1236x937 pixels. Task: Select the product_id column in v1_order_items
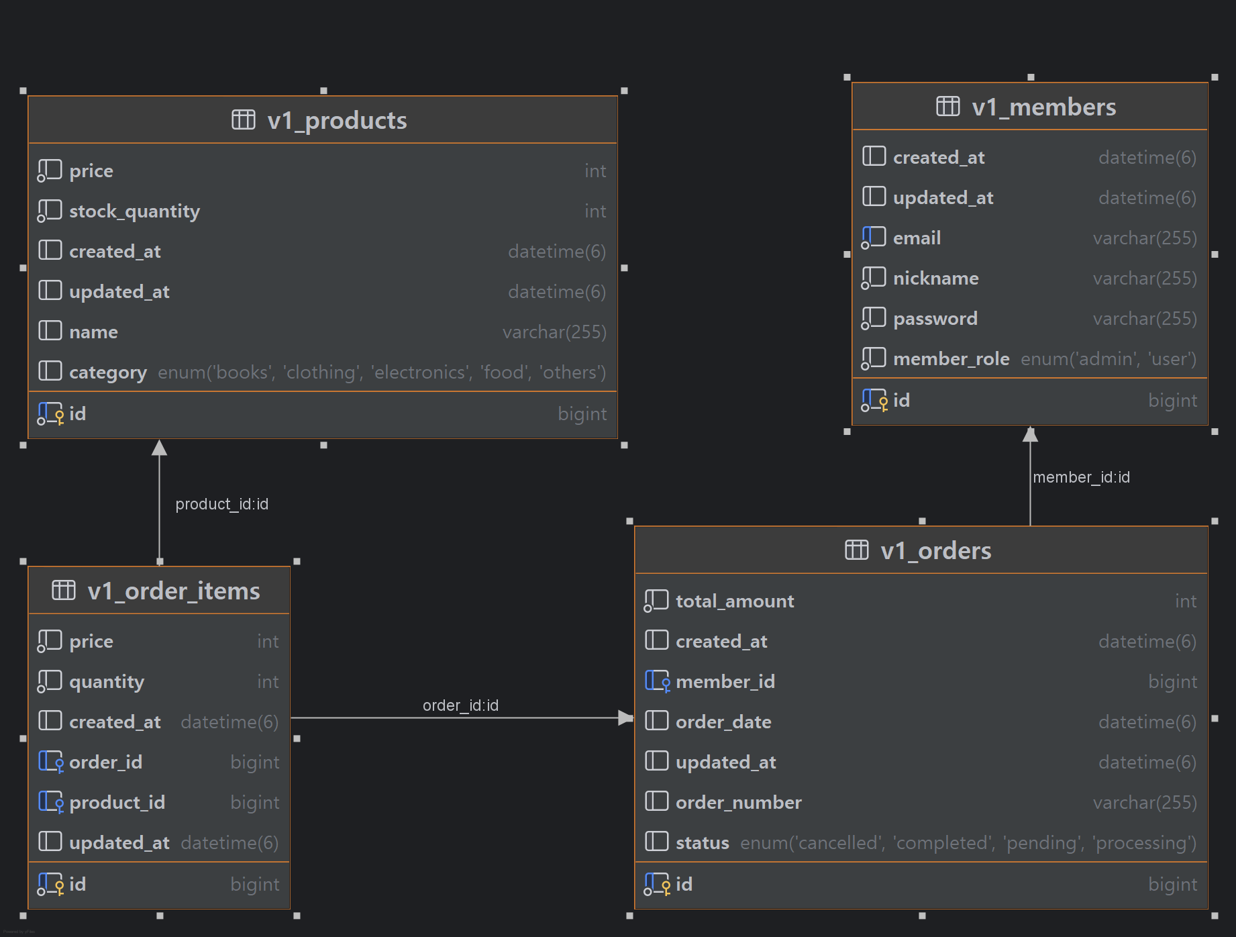coord(159,802)
